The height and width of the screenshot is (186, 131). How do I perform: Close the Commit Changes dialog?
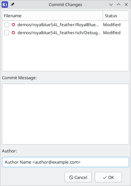click(x=126, y=4)
